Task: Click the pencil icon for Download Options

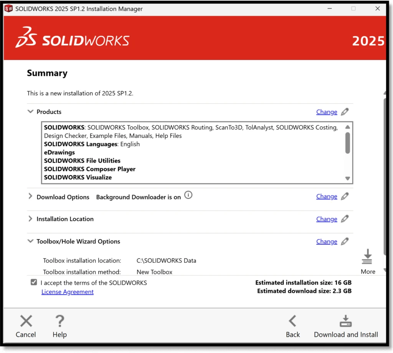Action: [345, 196]
